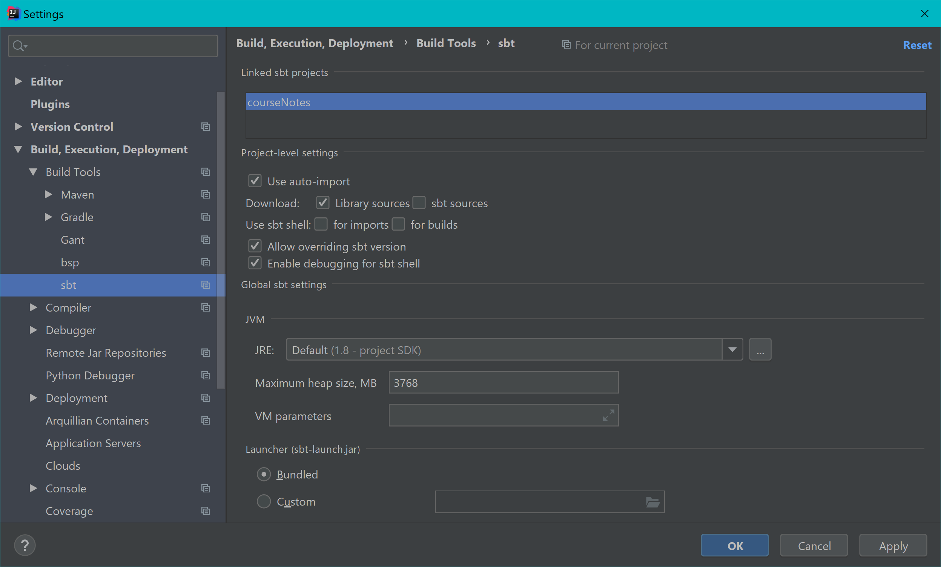The height and width of the screenshot is (567, 941).
Task: Click the Reset link
Action: 917,45
